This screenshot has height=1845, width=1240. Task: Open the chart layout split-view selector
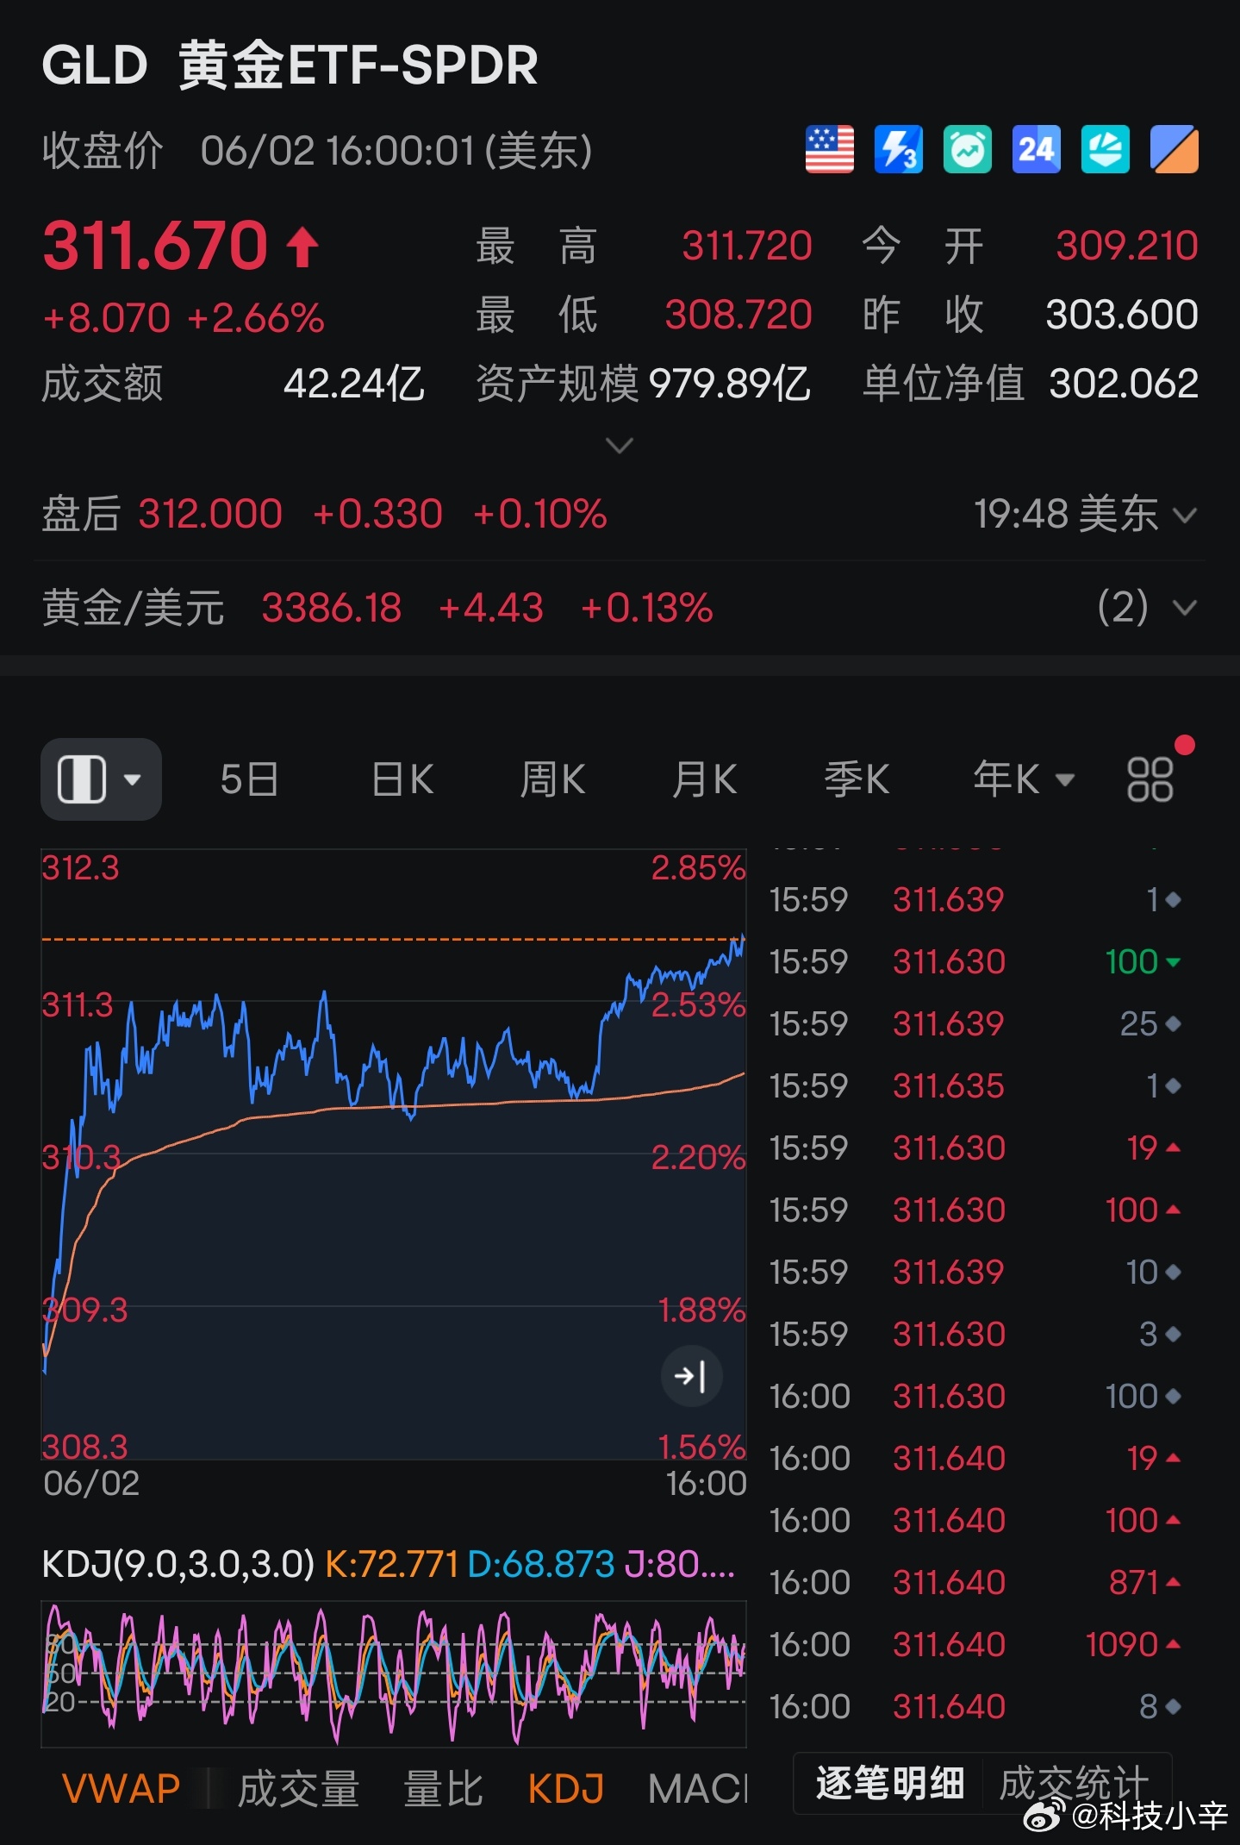tap(101, 779)
